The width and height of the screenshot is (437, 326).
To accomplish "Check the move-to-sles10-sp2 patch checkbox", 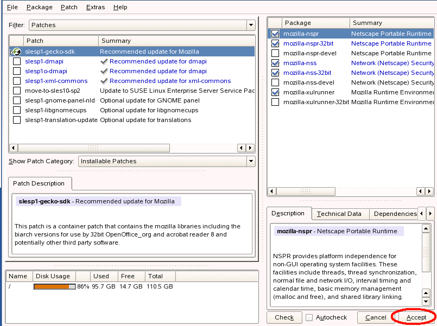I will 17,91.
